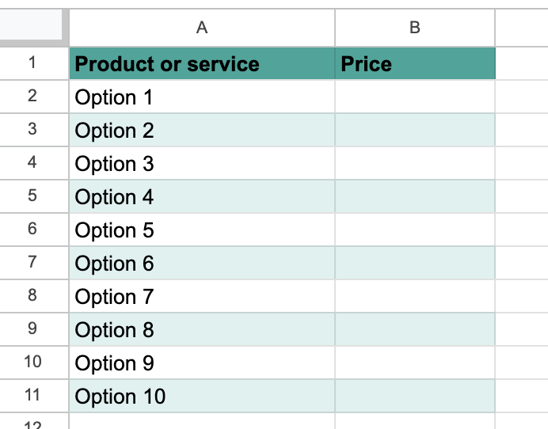Select column A header
This screenshot has width=548, height=429.
(x=202, y=28)
